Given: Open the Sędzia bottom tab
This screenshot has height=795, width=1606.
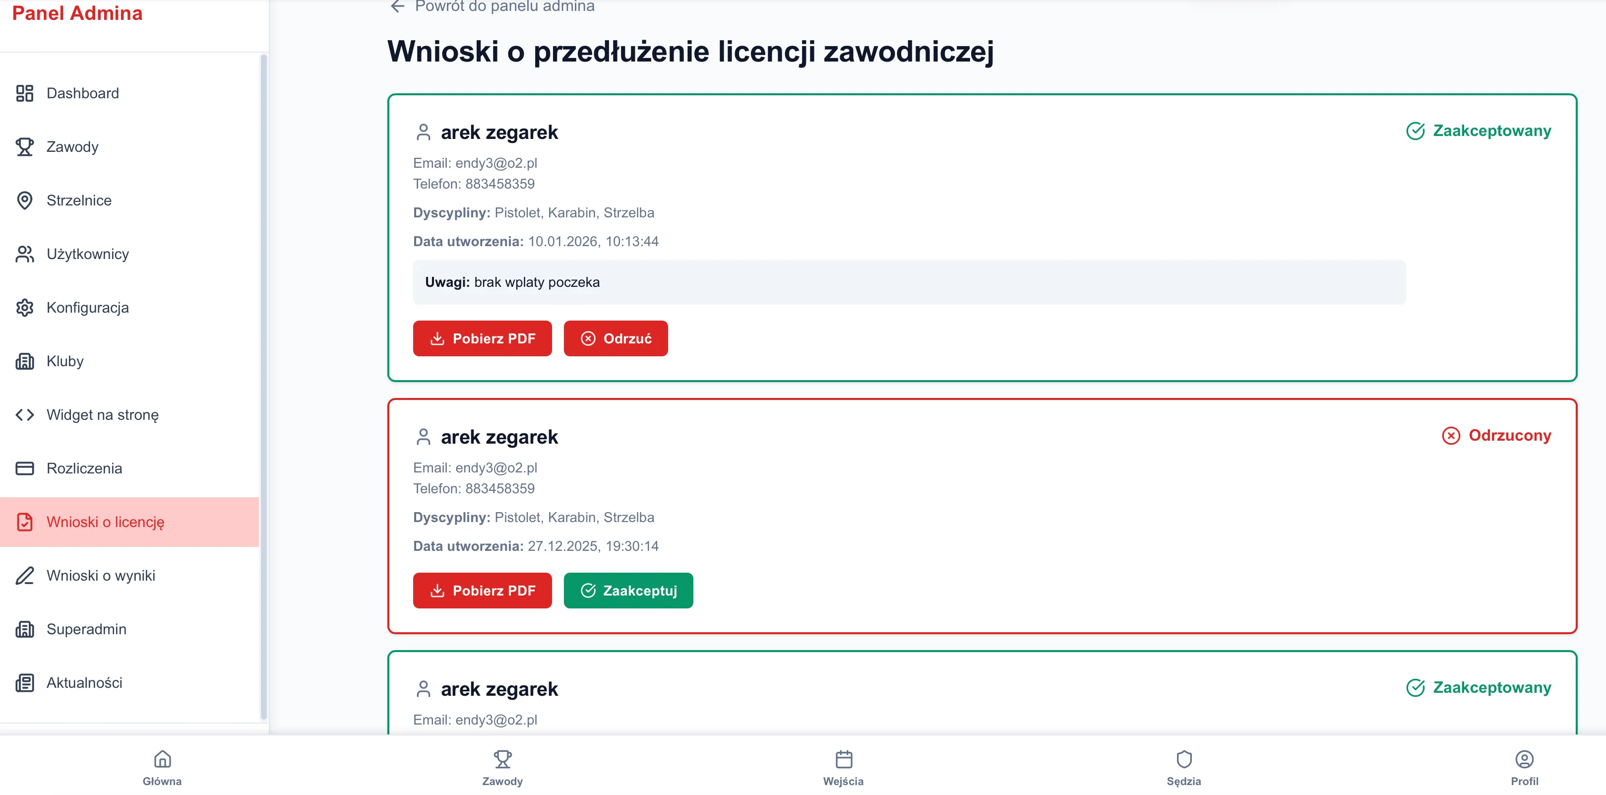Looking at the screenshot, I should [1184, 768].
